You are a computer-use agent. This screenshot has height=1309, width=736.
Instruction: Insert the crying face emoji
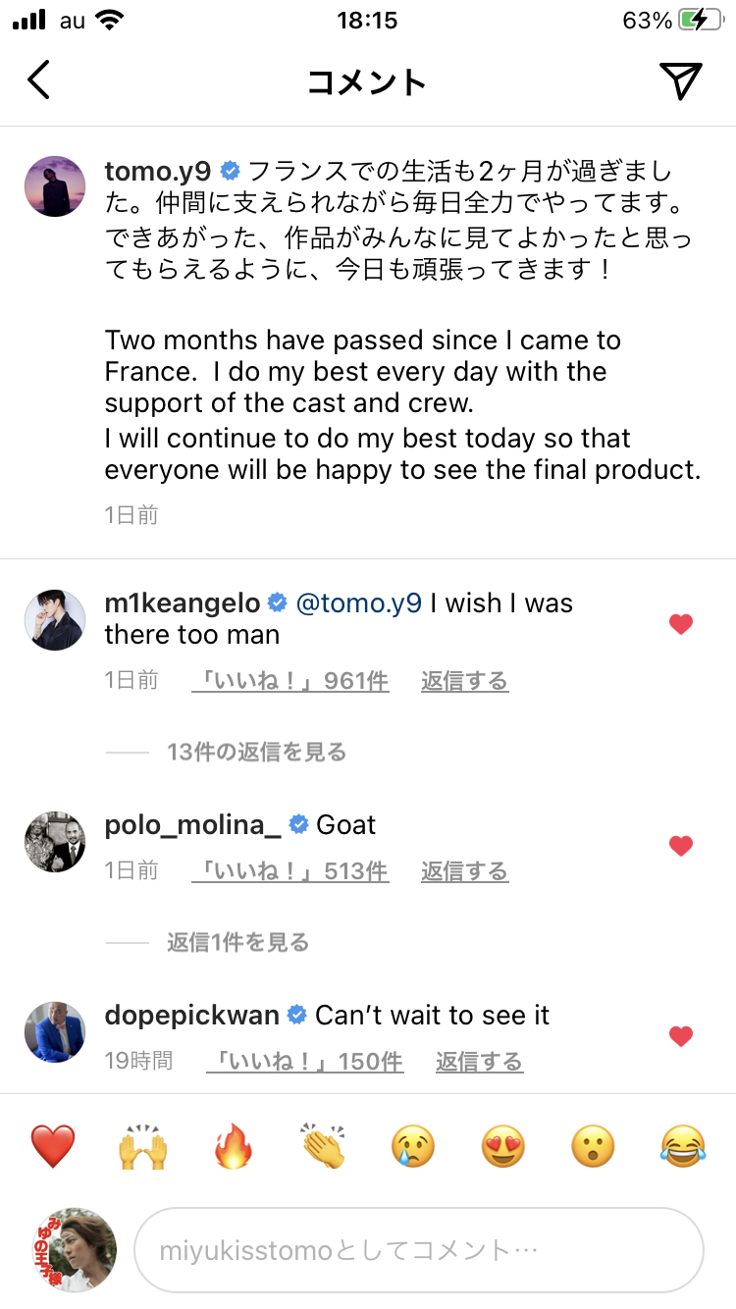(x=413, y=1145)
